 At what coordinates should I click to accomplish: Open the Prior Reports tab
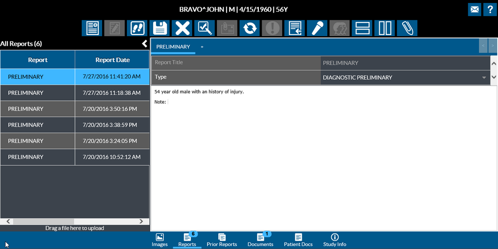pyautogui.click(x=222, y=240)
